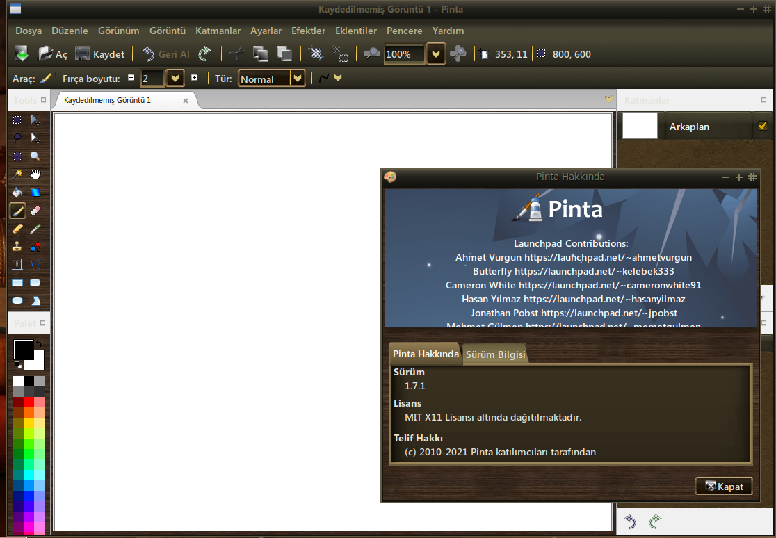776x538 pixels.
Task: Click the Paste icon in toolbar
Action: [284, 54]
